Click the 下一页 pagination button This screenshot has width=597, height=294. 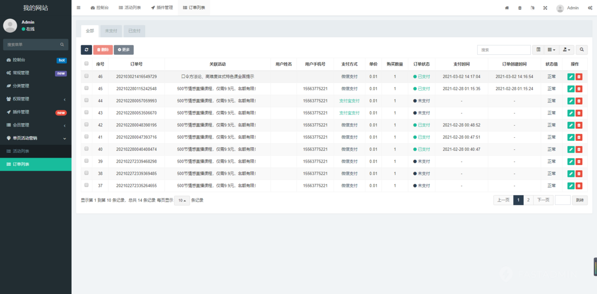click(543, 200)
